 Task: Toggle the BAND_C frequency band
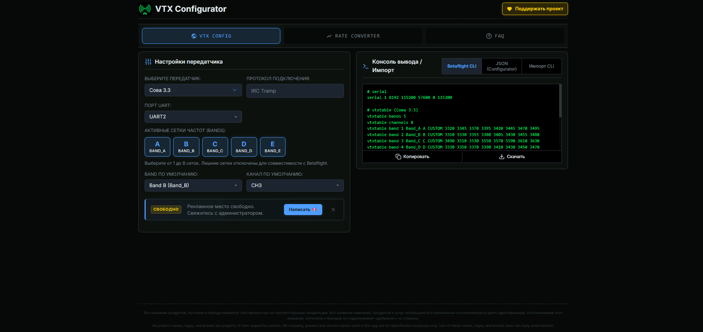pos(215,147)
